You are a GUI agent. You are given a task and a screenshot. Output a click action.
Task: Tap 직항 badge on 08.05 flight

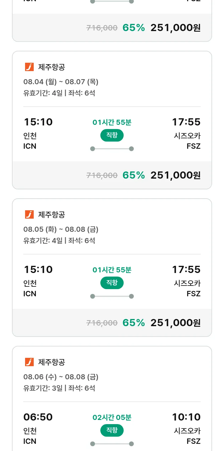112,283
